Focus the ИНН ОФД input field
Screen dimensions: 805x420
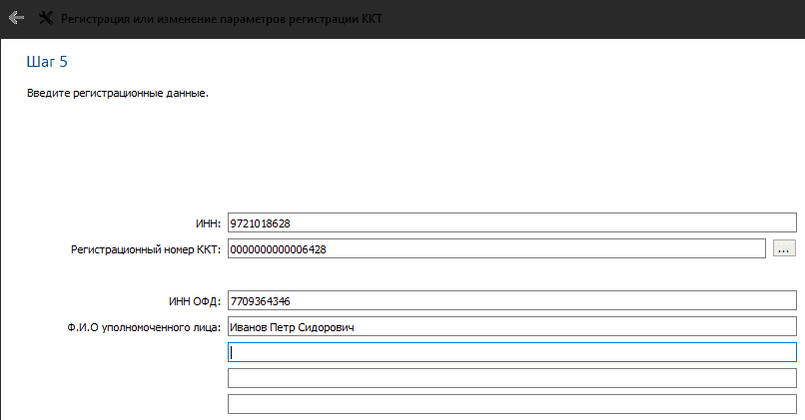coord(511,300)
